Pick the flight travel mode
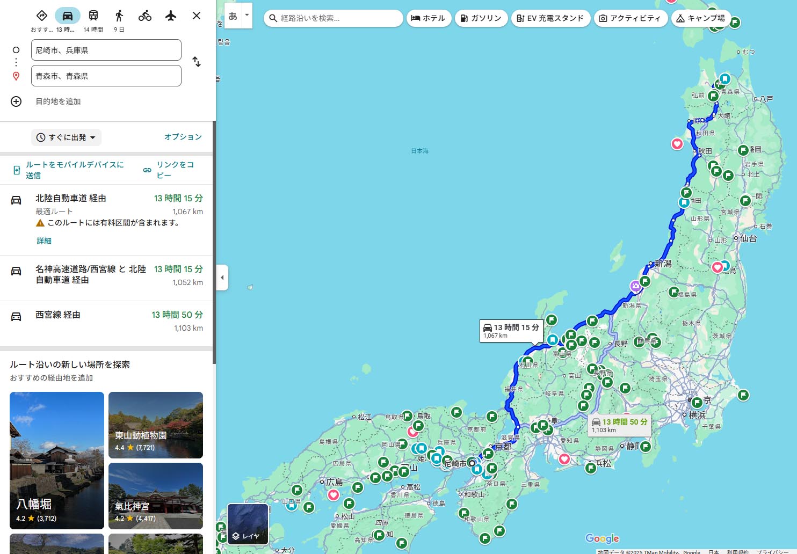The width and height of the screenshot is (797, 554). (x=171, y=16)
